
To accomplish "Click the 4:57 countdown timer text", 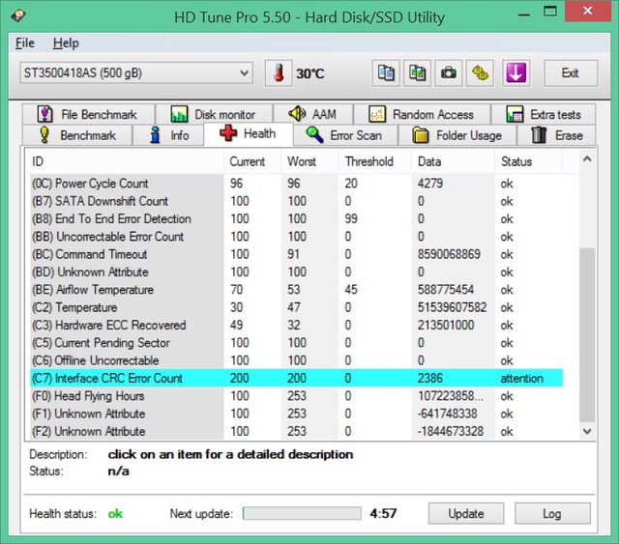I will (x=383, y=513).
